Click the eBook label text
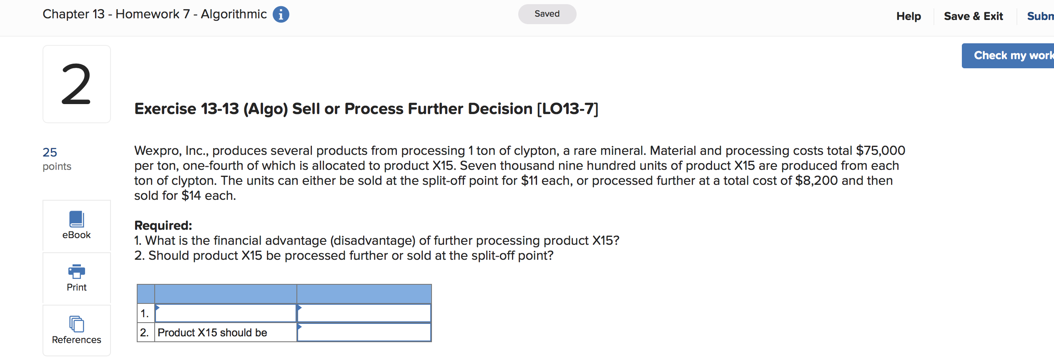Viewport: 1054px width, 363px height. tap(77, 235)
